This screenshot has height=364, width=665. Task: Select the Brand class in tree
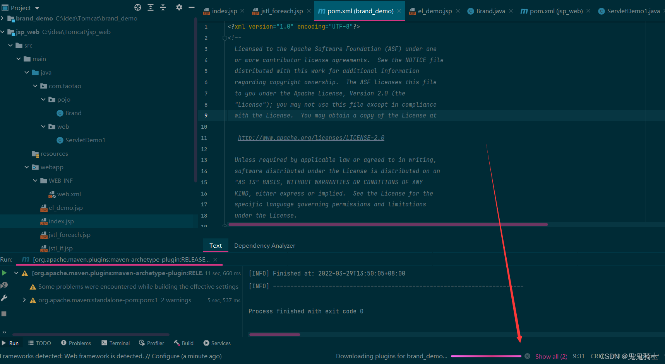(69, 113)
